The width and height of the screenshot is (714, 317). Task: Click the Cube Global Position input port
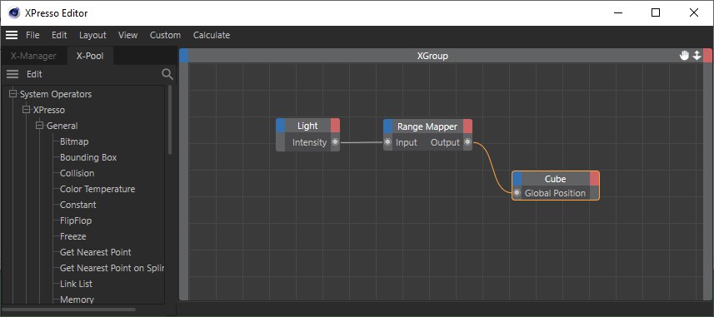[517, 193]
